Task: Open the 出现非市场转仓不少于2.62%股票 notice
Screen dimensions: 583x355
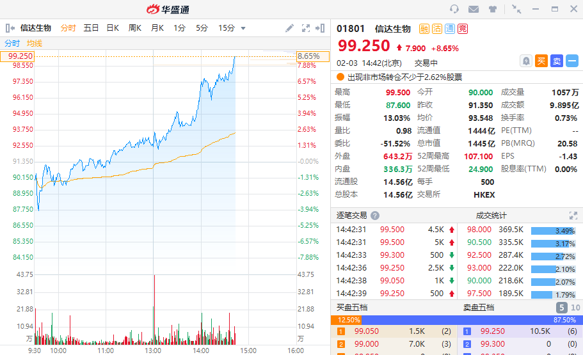Action: [404, 77]
